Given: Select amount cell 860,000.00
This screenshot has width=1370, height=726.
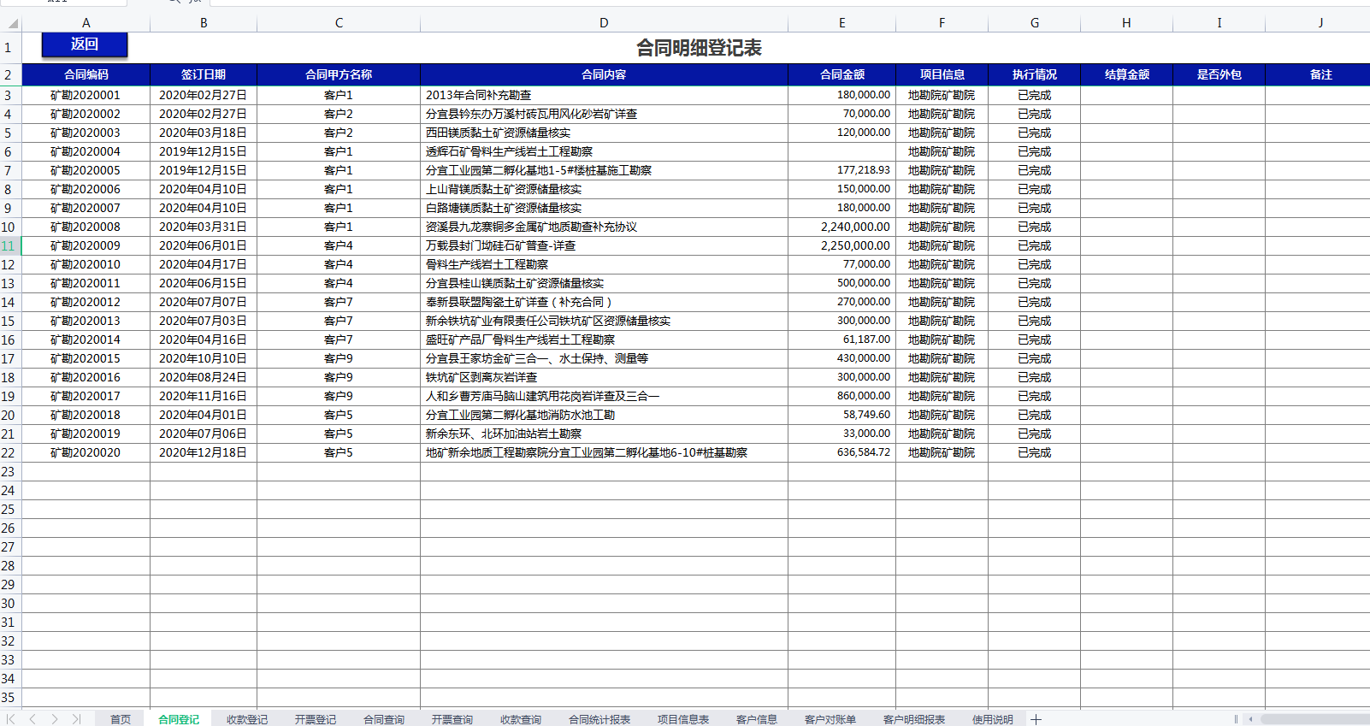Looking at the screenshot, I should pos(841,396).
